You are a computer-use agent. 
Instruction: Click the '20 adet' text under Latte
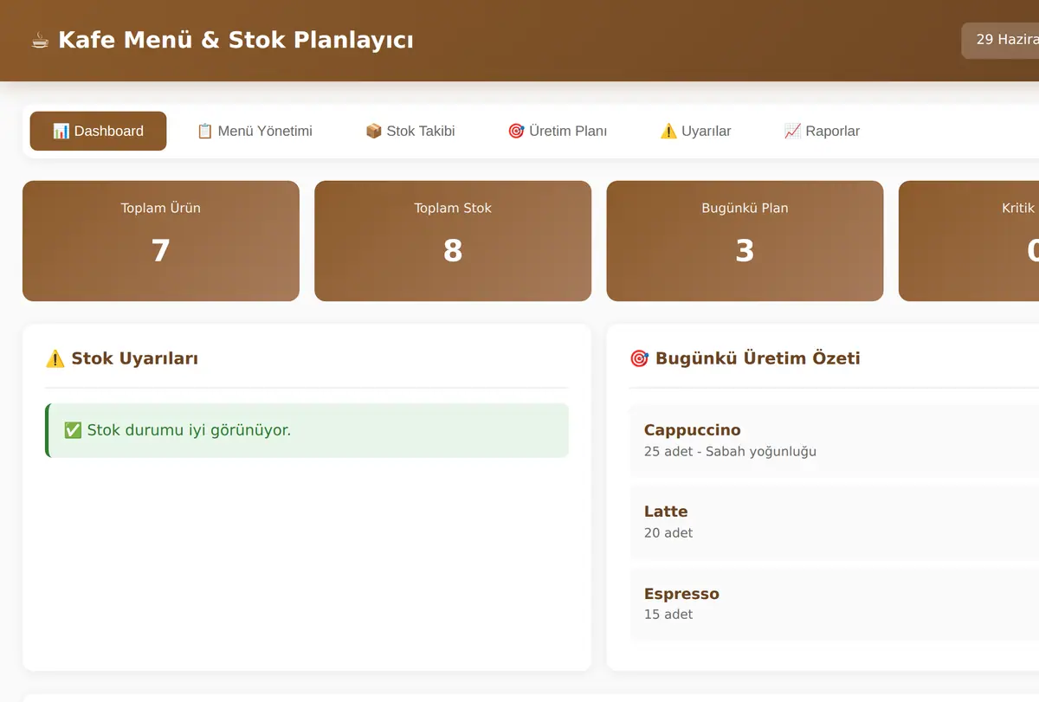(668, 532)
